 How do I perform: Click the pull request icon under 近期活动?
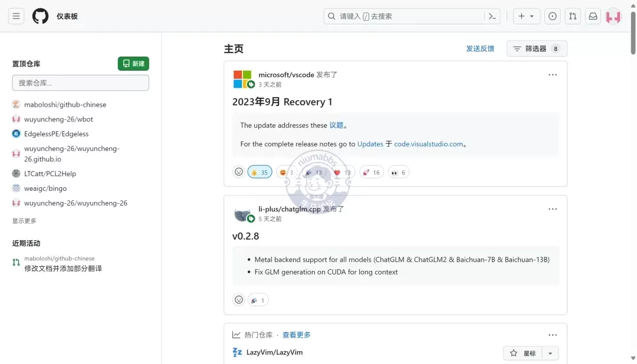pyautogui.click(x=17, y=263)
